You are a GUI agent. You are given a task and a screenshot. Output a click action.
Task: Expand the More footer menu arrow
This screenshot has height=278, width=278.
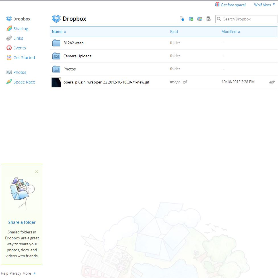35,273
